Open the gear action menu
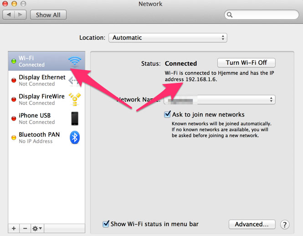This screenshot has height=236, width=303. point(37,228)
